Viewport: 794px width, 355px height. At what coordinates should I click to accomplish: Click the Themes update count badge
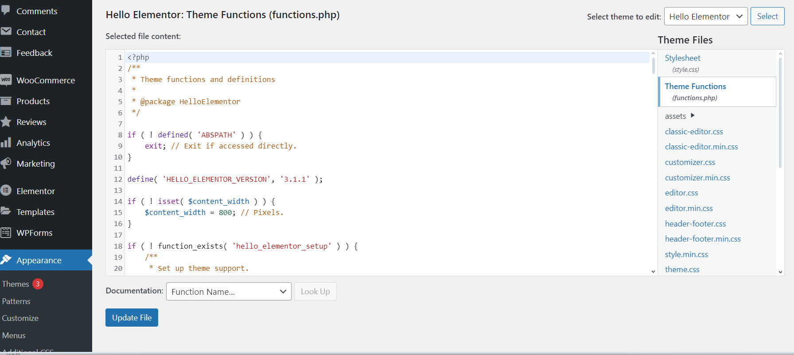point(38,284)
